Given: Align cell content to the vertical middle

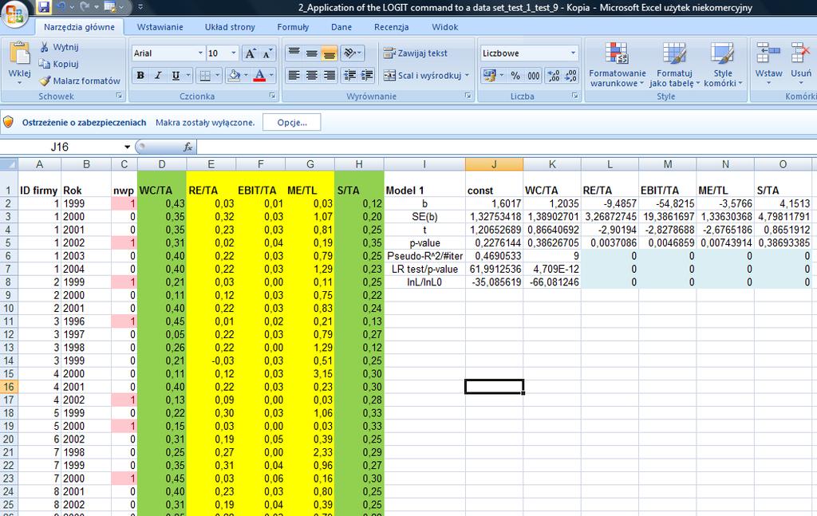Looking at the screenshot, I should pyautogui.click(x=312, y=53).
